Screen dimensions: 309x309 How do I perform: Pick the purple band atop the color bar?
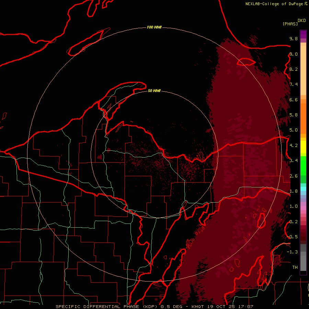pyautogui.click(x=303, y=34)
